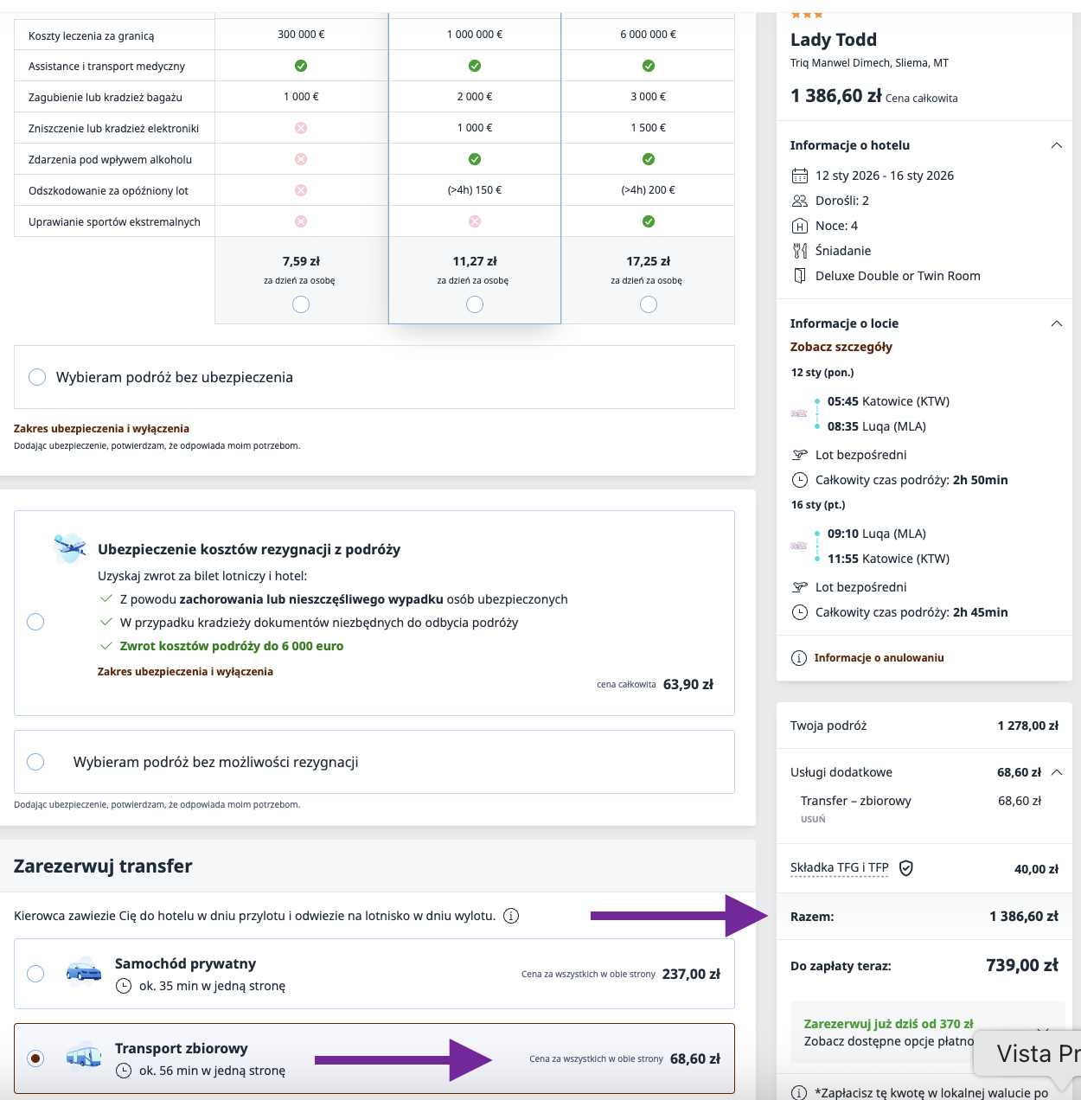Open the Składka TFG i TFP explanation
The width and height of the screenshot is (1081, 1100).
pyautogui.click(x=839, y=867)
